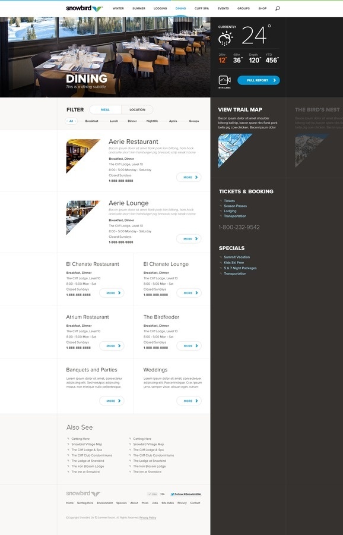Open the Season Passes link
This screenshot has height=535, width=343.
coord(236,206)
